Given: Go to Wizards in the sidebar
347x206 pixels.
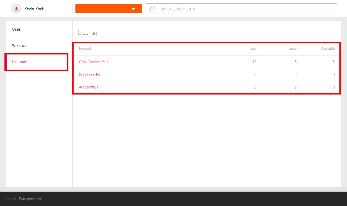Looking at the screenshot, I should [19, 46].
